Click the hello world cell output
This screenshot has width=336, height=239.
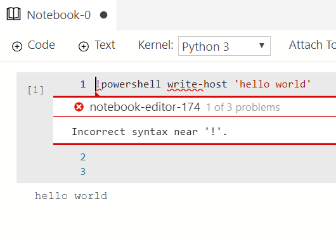pyautogui.click(x=71, y=196)
